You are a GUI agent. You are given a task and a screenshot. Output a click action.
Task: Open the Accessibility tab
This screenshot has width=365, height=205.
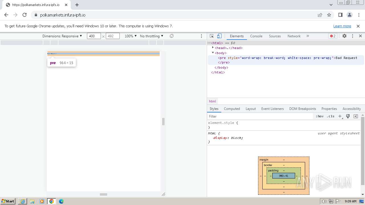tap(352, 109)
